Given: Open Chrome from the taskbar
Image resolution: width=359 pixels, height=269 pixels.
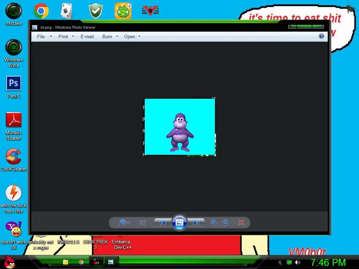Looking at the screenshot, I should 81,262.
